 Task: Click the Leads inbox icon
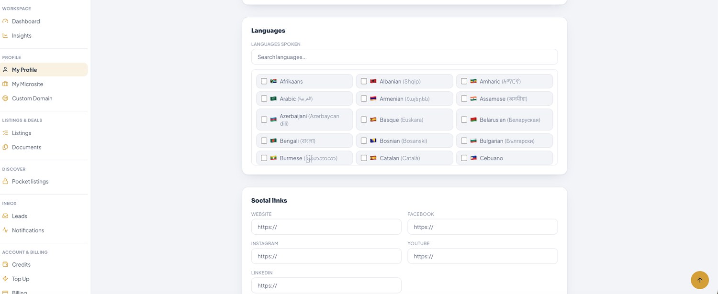(5, 216)
